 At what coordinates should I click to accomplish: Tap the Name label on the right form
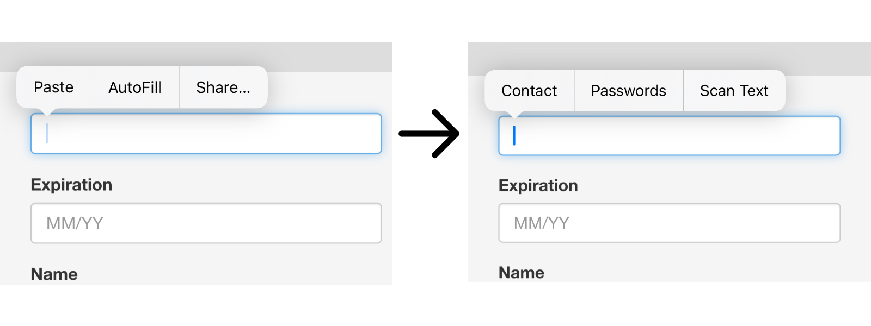pyautogui.click(x=520, y=273)
